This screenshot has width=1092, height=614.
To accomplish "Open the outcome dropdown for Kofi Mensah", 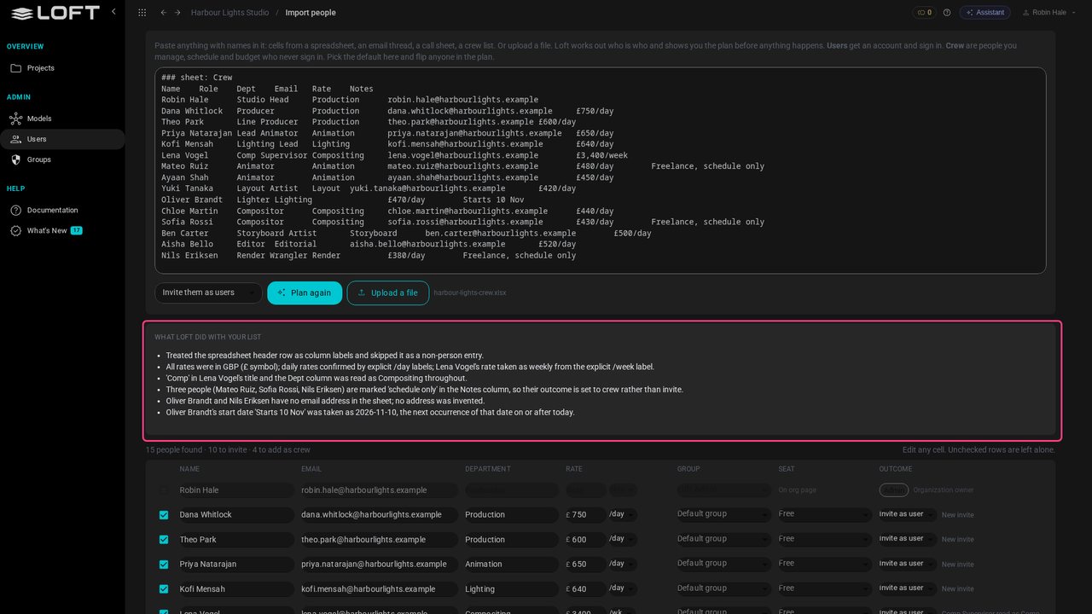I will click(907, 589).
